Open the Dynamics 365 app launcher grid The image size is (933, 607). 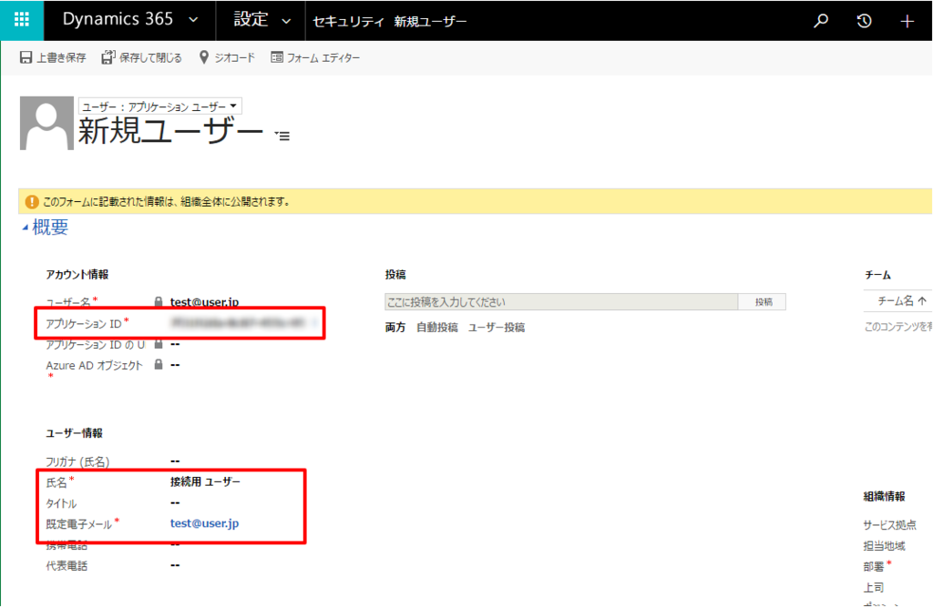pyautogui.click(x=22, y=20)
